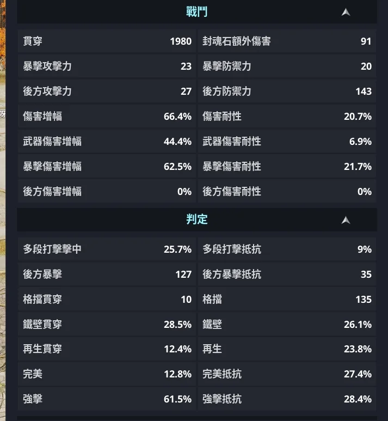The image size is (388, 421).
Task: Select the 暴擊傷害耐性 stat row
Action: (287, 167)
